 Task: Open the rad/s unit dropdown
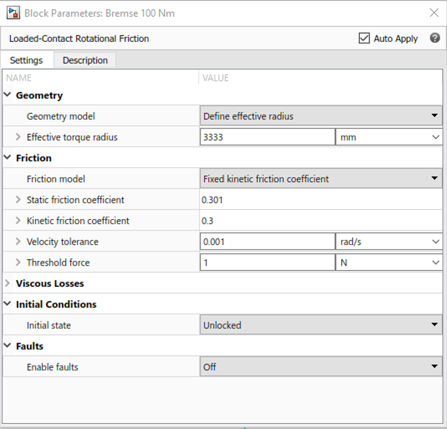pyautogui.click(x=388, y=242)
